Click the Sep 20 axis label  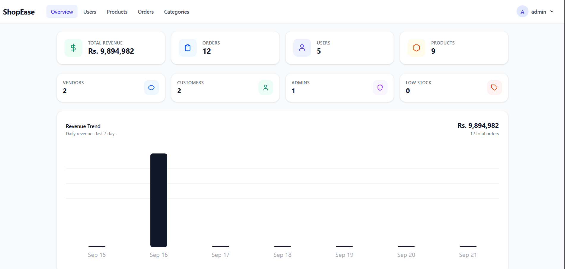tap(406, 255)
